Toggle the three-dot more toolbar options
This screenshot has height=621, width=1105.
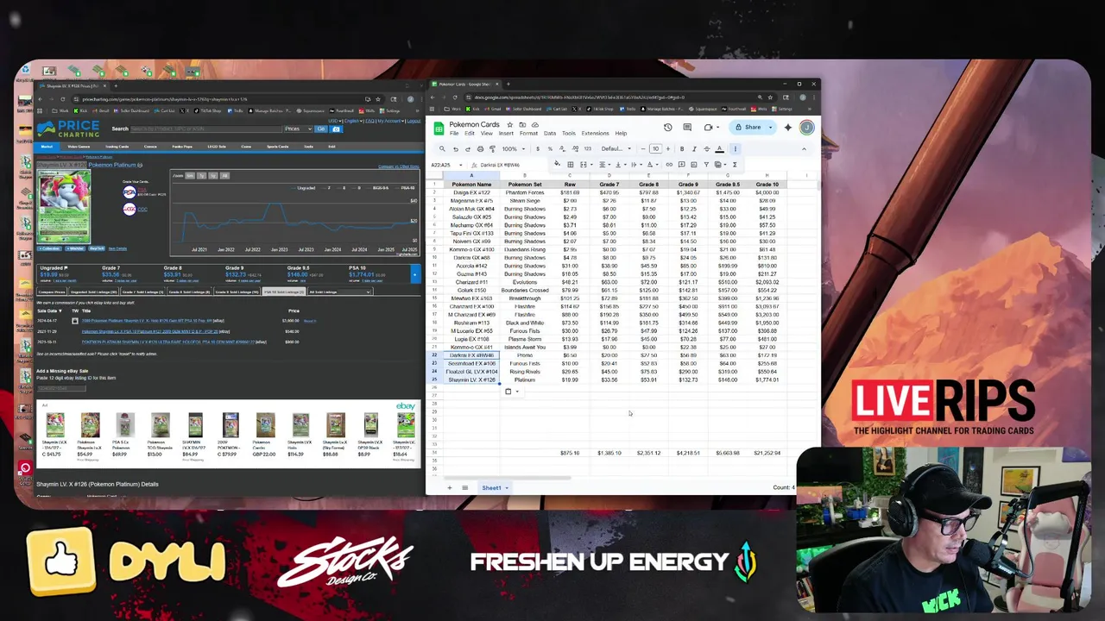[736, 149]
